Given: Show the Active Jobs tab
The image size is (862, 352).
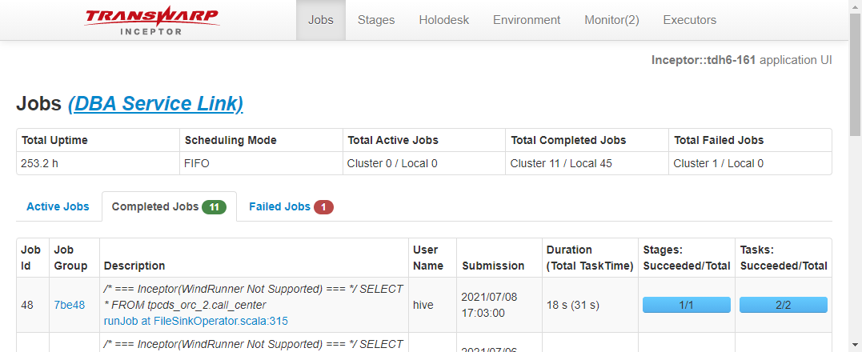Looking at the screenshot, I should (x=58, y=206).
